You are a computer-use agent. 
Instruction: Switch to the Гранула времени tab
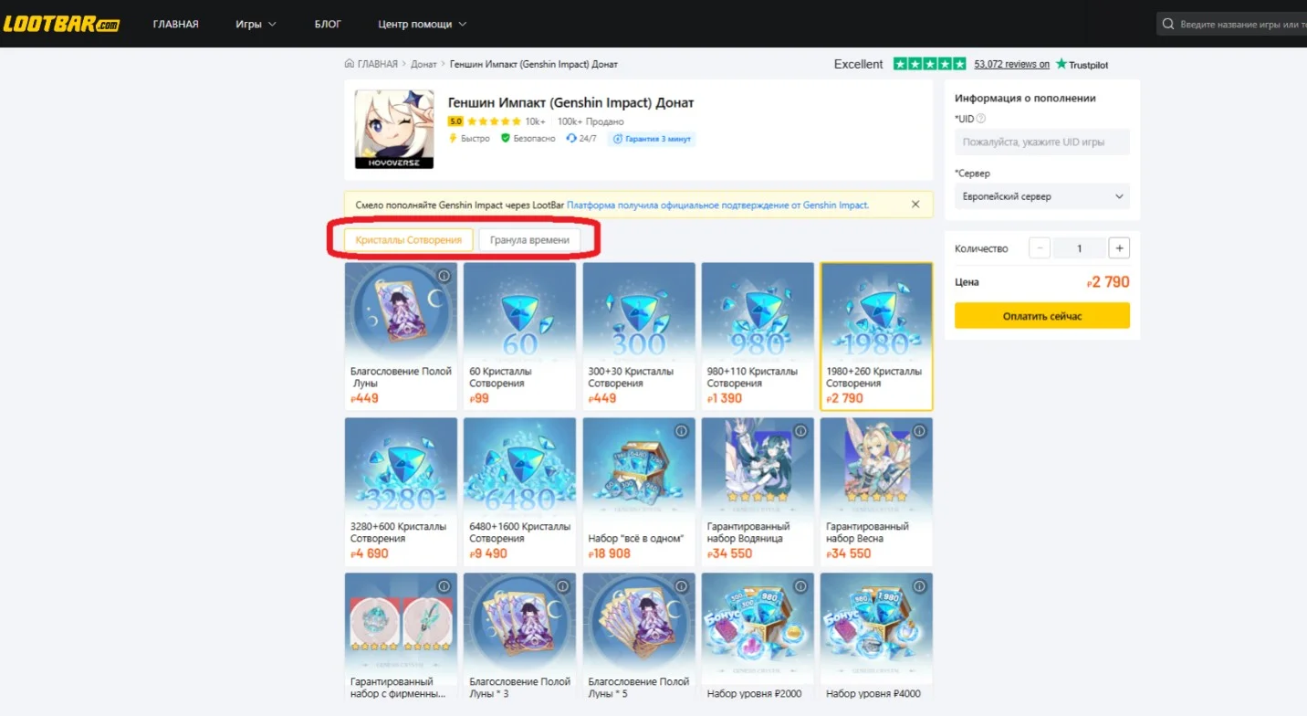click(x=529, y=240)
